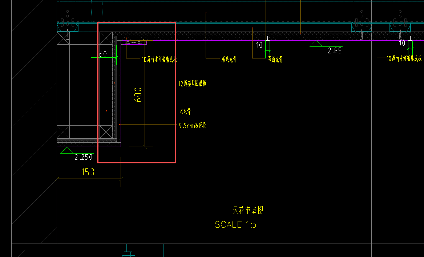The width and height of the screenshot is (424, 257).
Task: Select the '12厚基层阻燃板' annotation text
Action: (192, 83)
